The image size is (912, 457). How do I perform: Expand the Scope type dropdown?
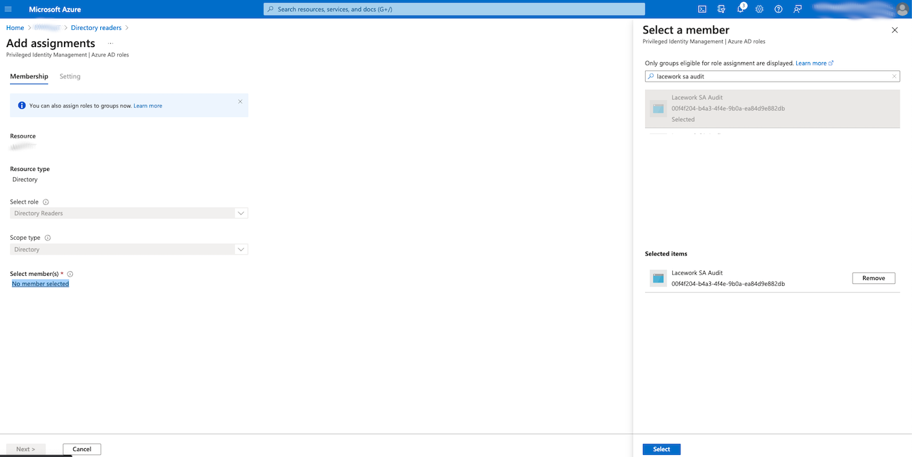(x=240, y=249)
